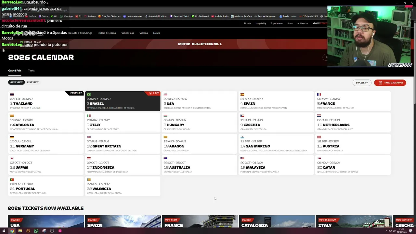Open the News menu item
Image resolution: width=416 pixels, height=234 pixels.
pos(156,33)
